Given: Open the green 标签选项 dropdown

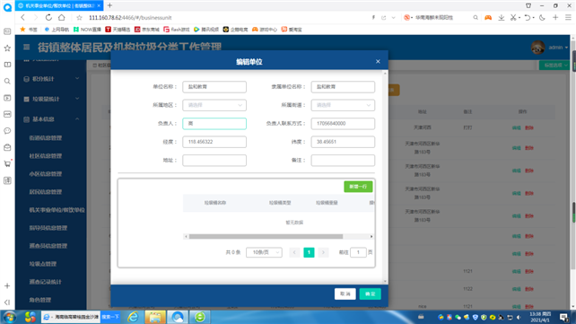Looking at the screenshot, I should click(554, 65).
